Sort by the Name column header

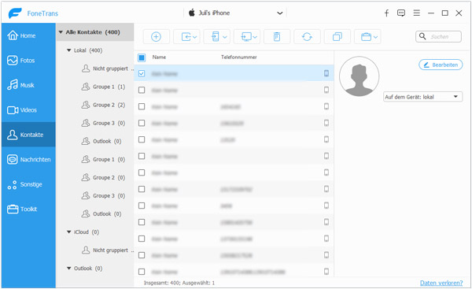(x=159, y=57)
